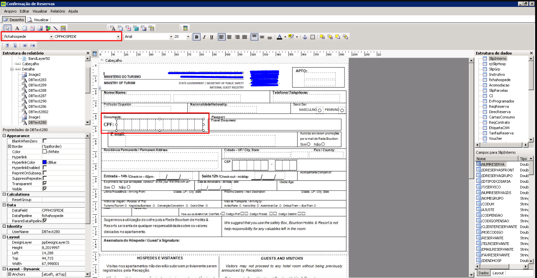Open the font size 20 dropdown
Screen dimensions: 537x278
[188, 37]
